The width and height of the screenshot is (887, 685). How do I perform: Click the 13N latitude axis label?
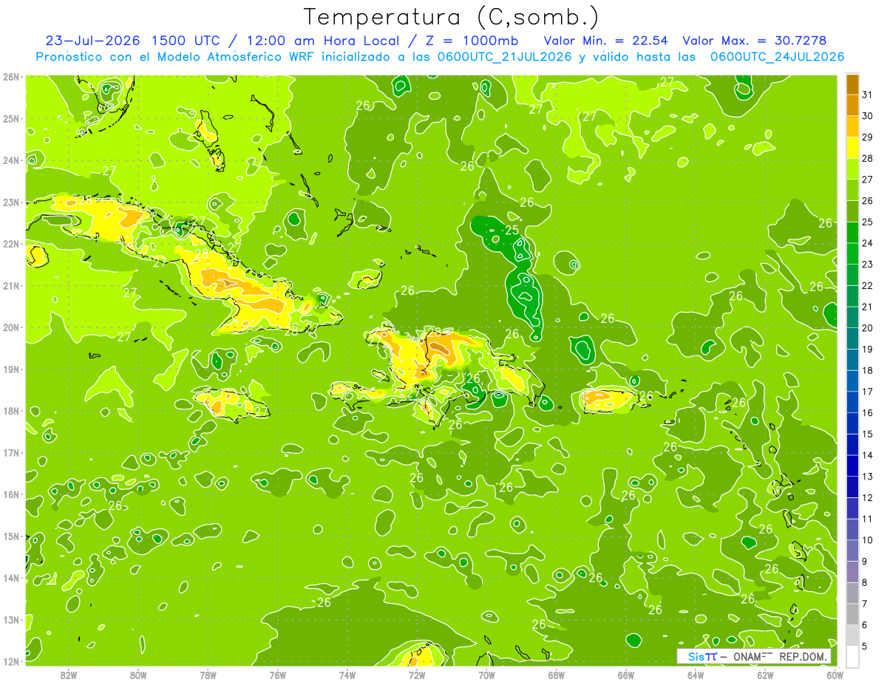click(x=10, y=619)
